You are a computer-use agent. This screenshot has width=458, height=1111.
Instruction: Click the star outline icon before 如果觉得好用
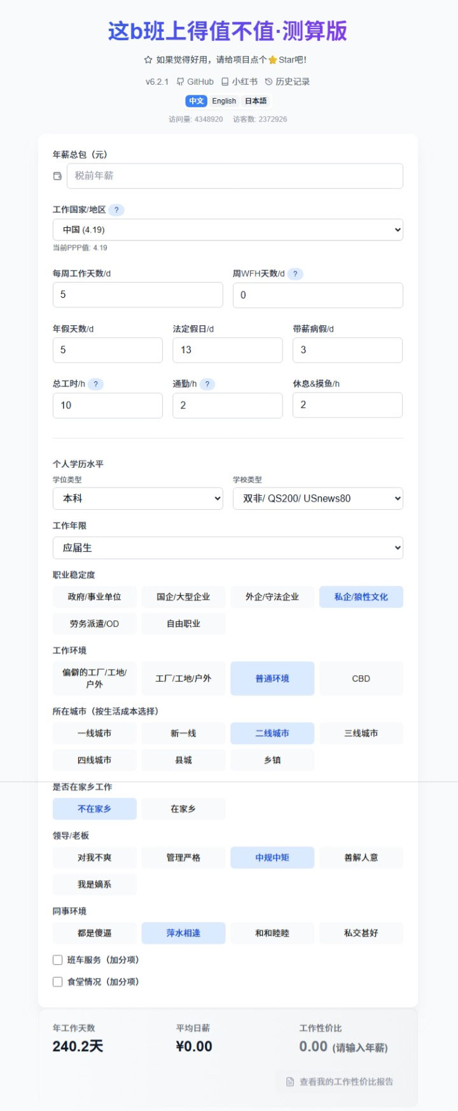coord(148,60)
